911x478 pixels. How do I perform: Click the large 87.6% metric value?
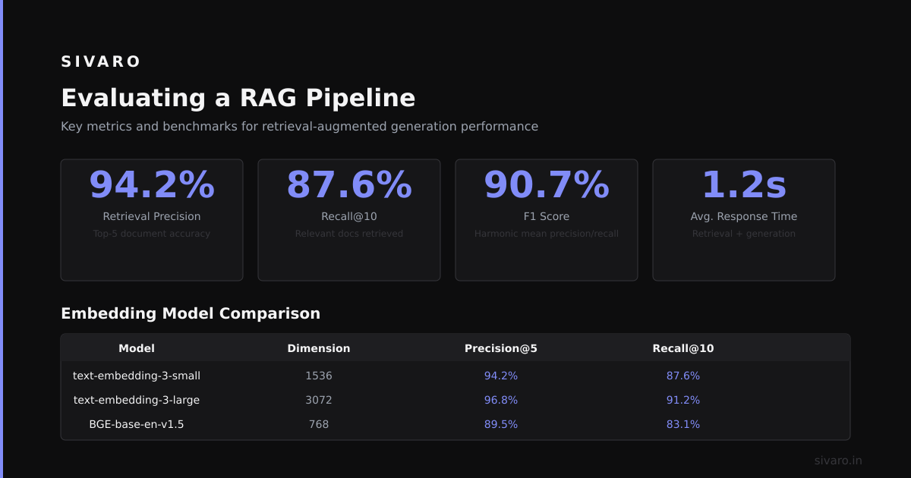pyautogui.click(x=349, y=184)
